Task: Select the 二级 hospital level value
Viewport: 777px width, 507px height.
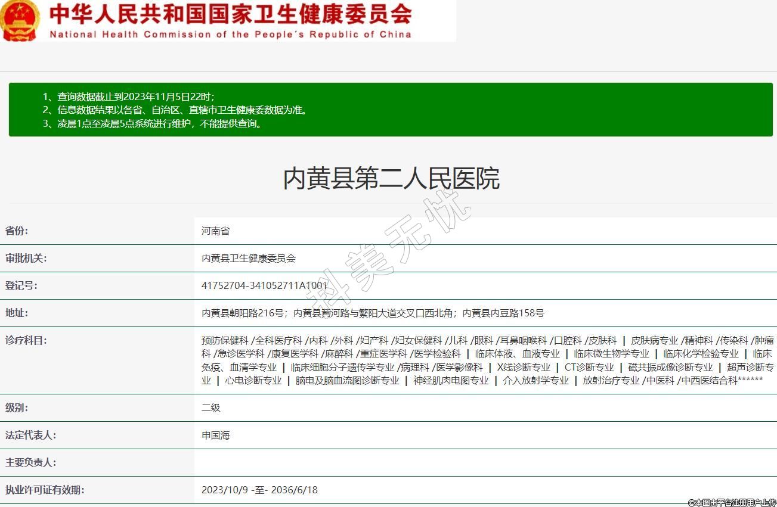Action: pos(211,408)
